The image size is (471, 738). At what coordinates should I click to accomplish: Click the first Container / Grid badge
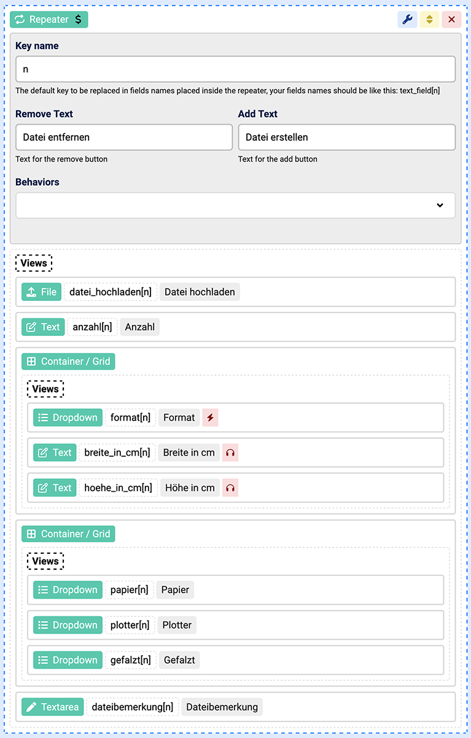[68, 362]
